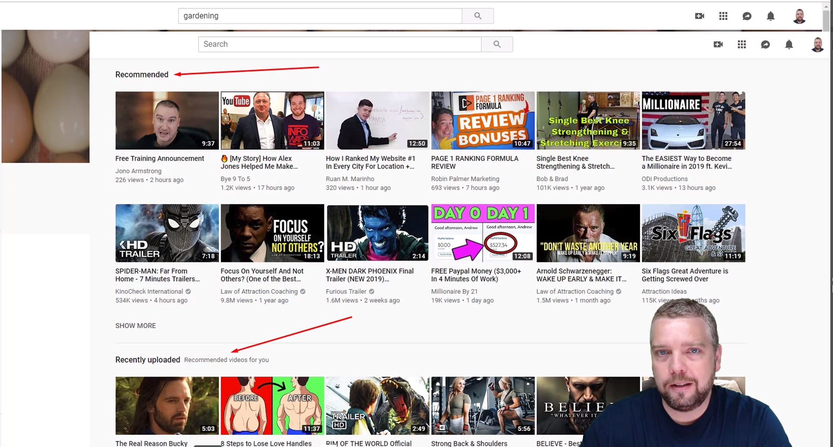833x447 pixels.
Task: Open the Six Flags Great Adventure thumbnail
Action: pyautogui.click(x=693, y=233)
